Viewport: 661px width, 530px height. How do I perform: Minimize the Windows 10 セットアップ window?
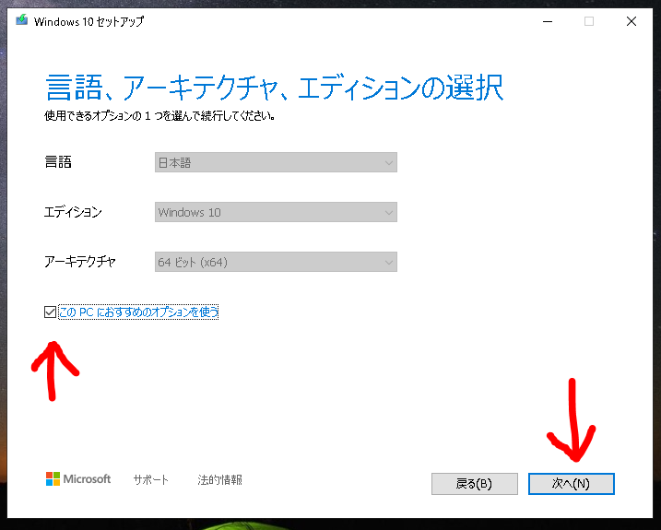pos(548,21)
